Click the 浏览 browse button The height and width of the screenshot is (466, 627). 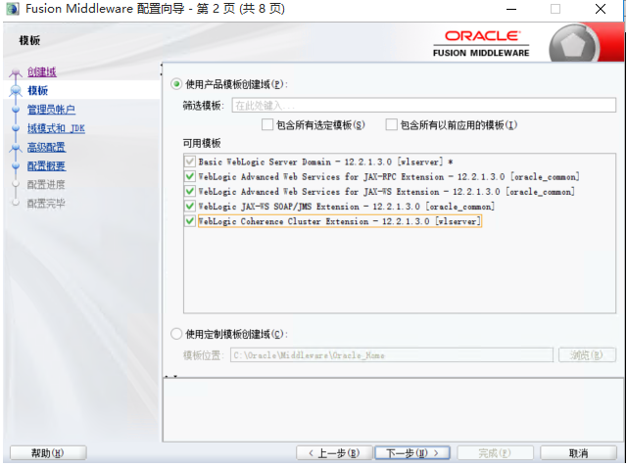click(587, 355)
